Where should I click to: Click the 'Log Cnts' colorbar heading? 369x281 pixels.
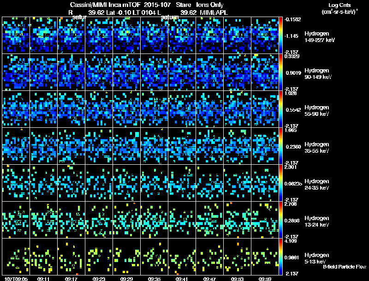pos(339,5)
